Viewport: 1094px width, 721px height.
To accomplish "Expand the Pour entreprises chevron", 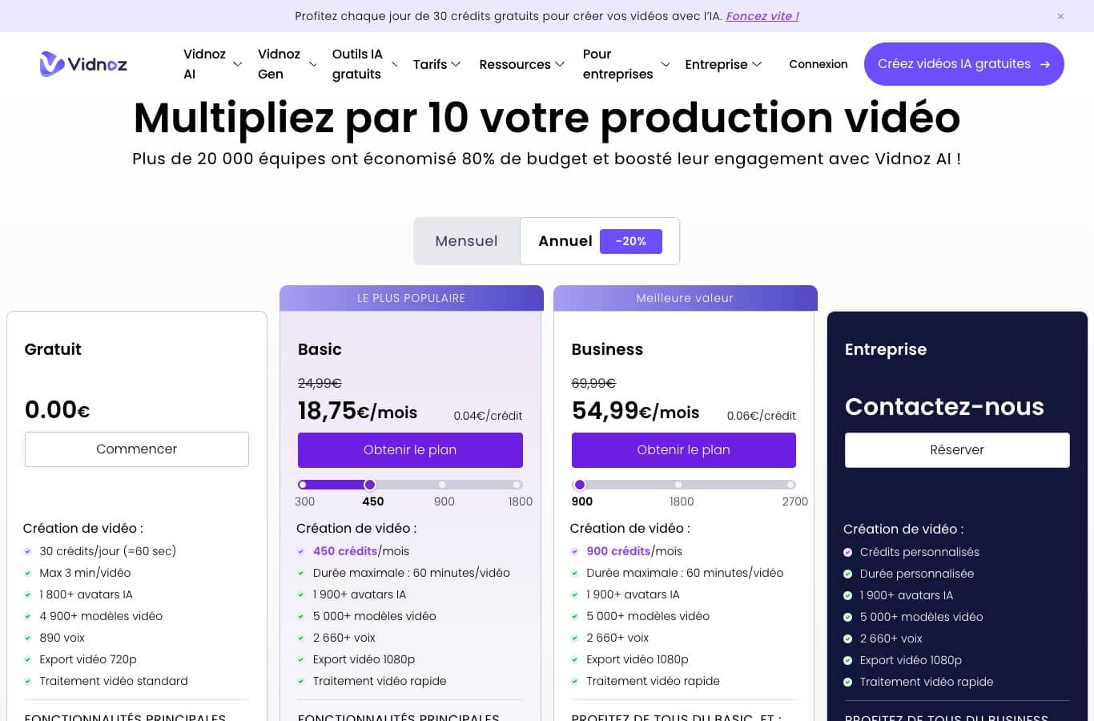I will pyautogui.click(x=665, y=64).
